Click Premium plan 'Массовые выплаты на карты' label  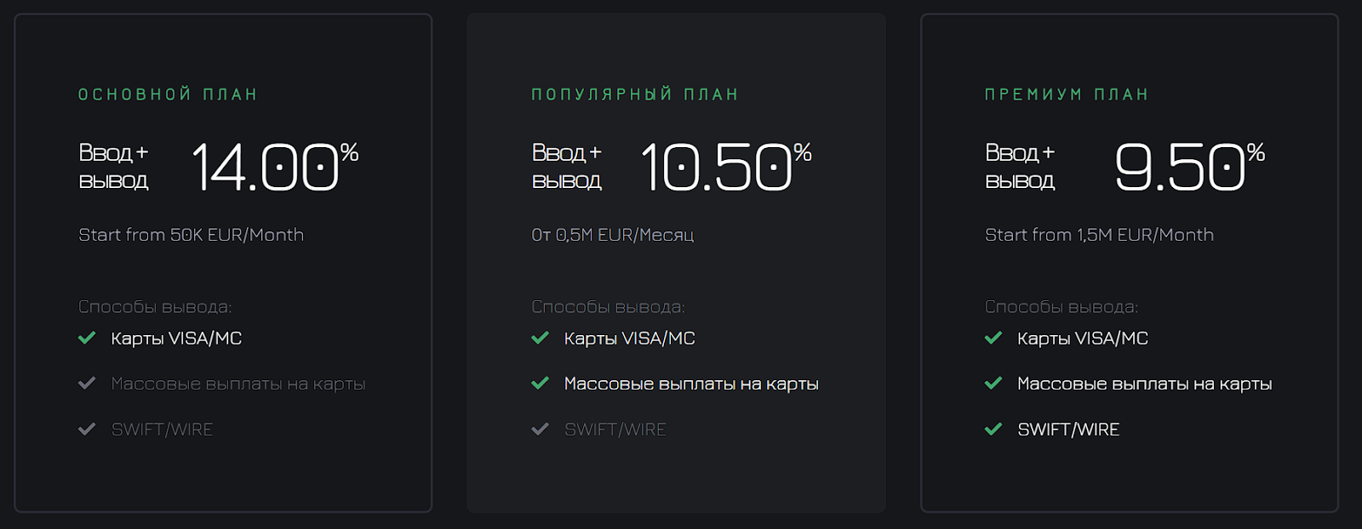1144,384
